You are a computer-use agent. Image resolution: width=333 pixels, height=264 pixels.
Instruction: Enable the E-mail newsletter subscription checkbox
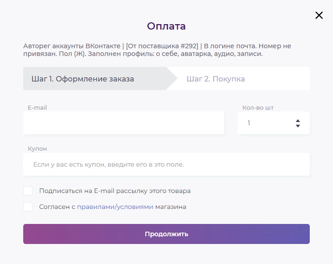(x=28, y=191)
